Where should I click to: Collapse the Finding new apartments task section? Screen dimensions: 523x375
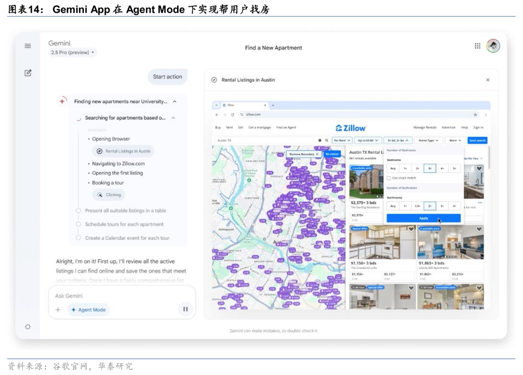point(174,102)
